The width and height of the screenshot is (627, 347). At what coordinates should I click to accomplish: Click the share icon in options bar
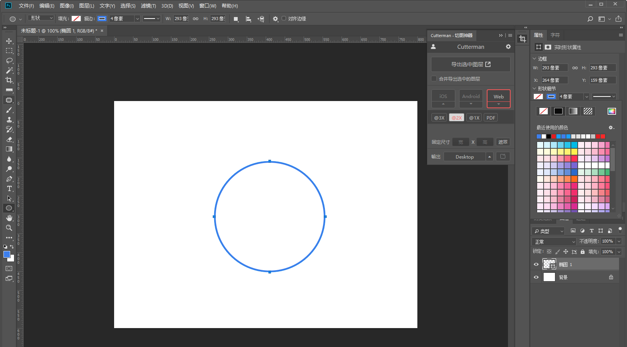point(618,19)
